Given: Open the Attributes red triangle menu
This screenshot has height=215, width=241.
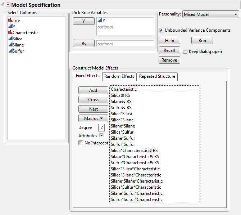Looking at the screenshot, I should (101, 135).
